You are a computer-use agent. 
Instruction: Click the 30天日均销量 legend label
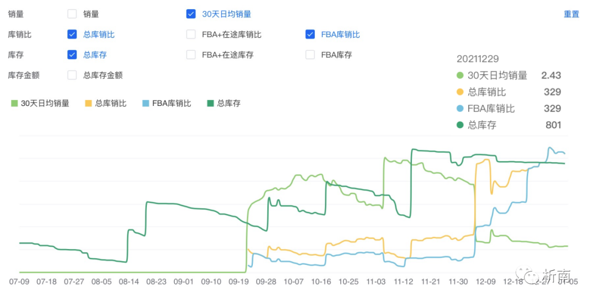[x=45, y=103]
